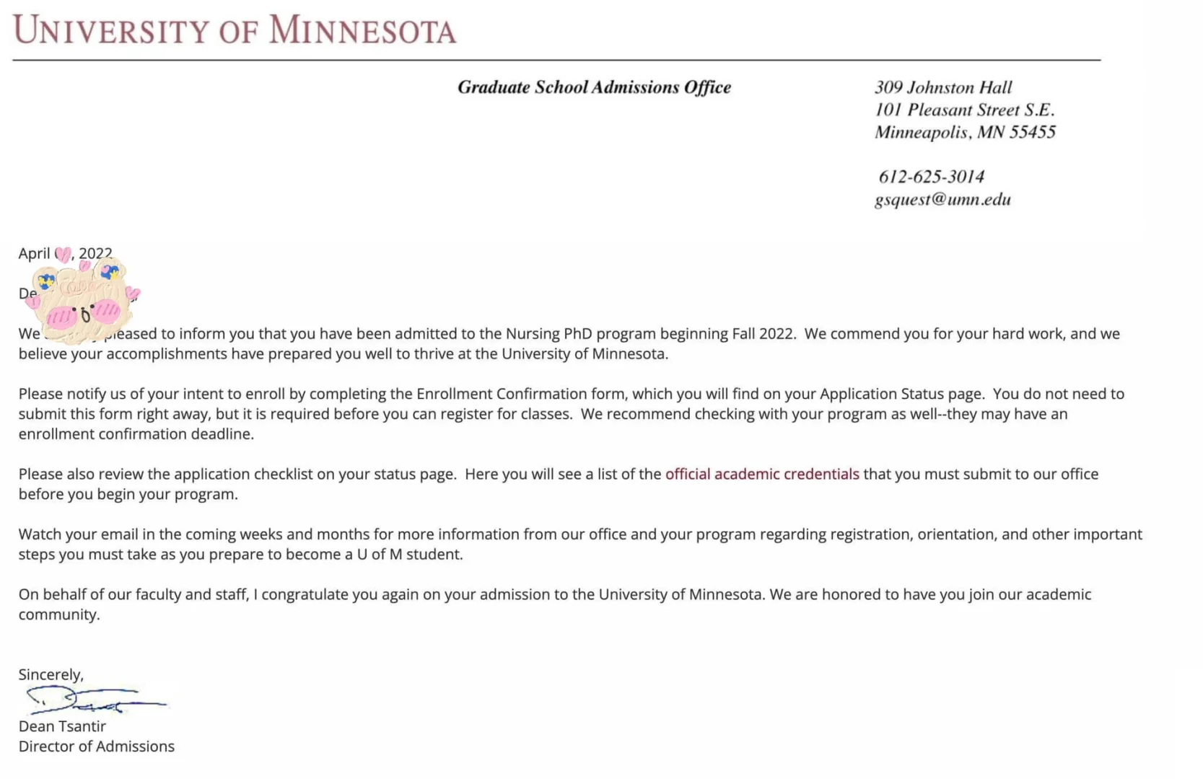Click the Minneapolis, MN 55455 line

tap(965, 132)
